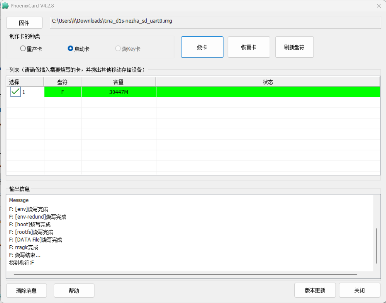Select the 启动卡 radio option
This screenshot has height=303, width=386.
coord(71,49)
